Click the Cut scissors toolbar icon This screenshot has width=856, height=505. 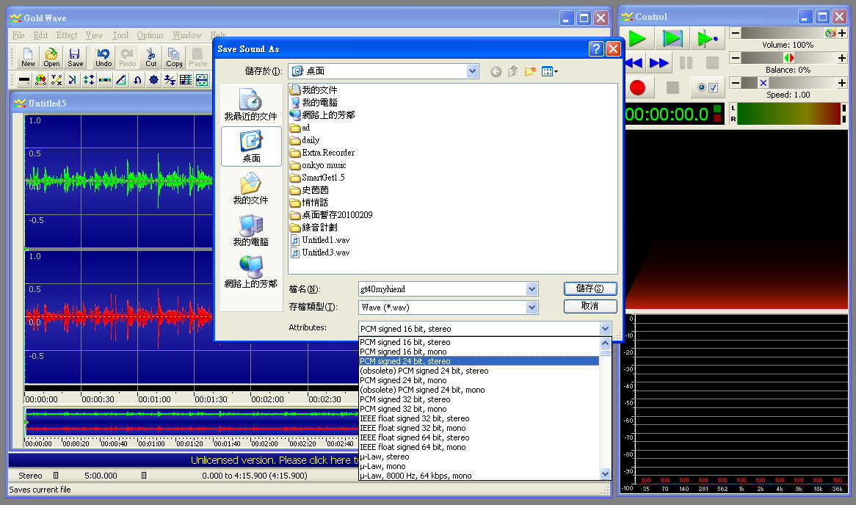tap(150, 57)
